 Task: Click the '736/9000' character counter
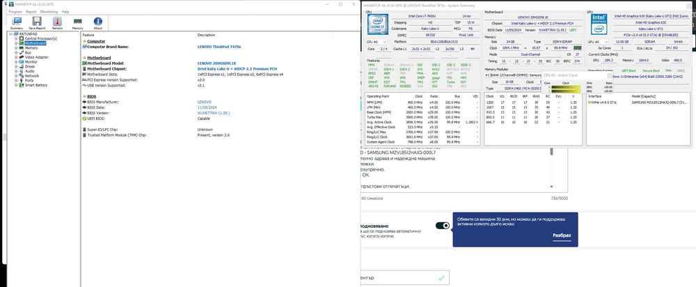point(560,198)
